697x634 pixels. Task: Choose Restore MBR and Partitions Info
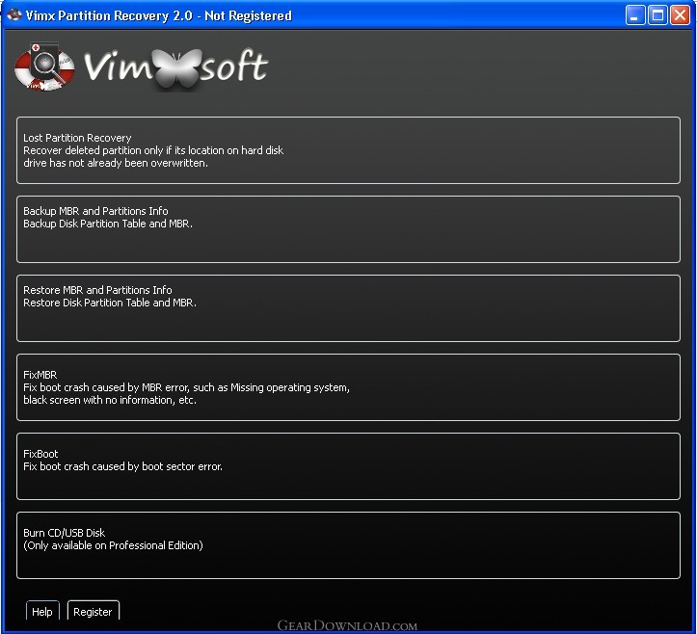[348, 308]
